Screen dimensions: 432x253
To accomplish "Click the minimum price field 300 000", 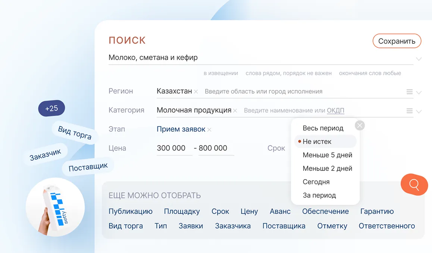I will point(171,148).
